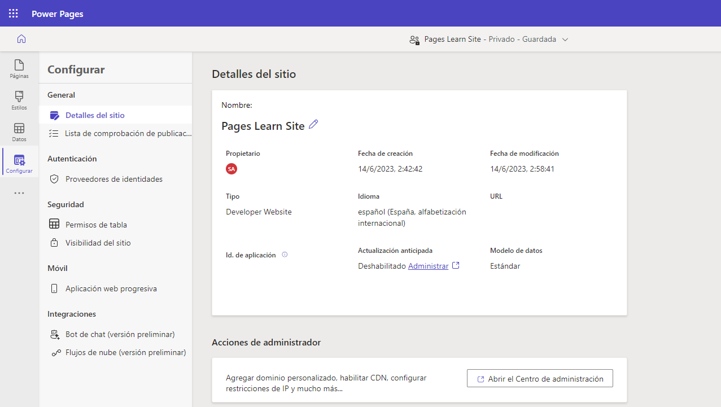Viewport: 721px width, 407px height.
Task: Open the Páginas workspace
Action: 19,69
